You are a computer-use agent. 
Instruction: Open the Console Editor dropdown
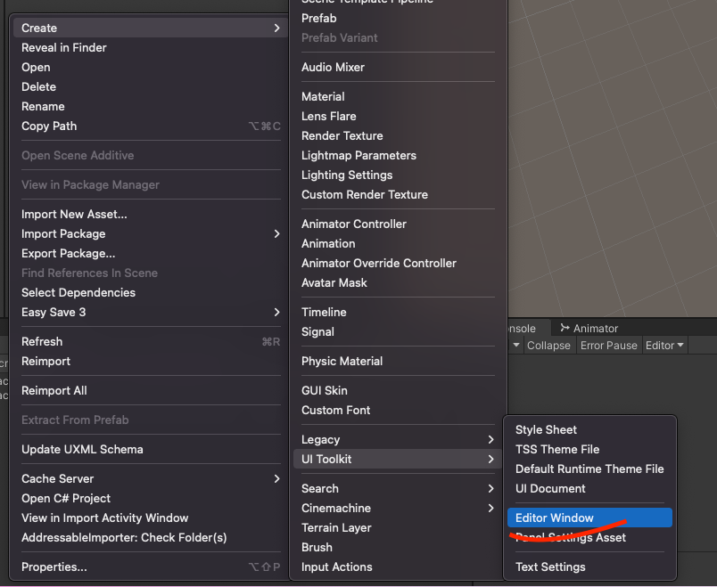pyautogui.click(x=664, y=346)
